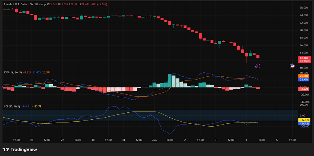Click the latest red PVO histogram bar

click(258, 88)
